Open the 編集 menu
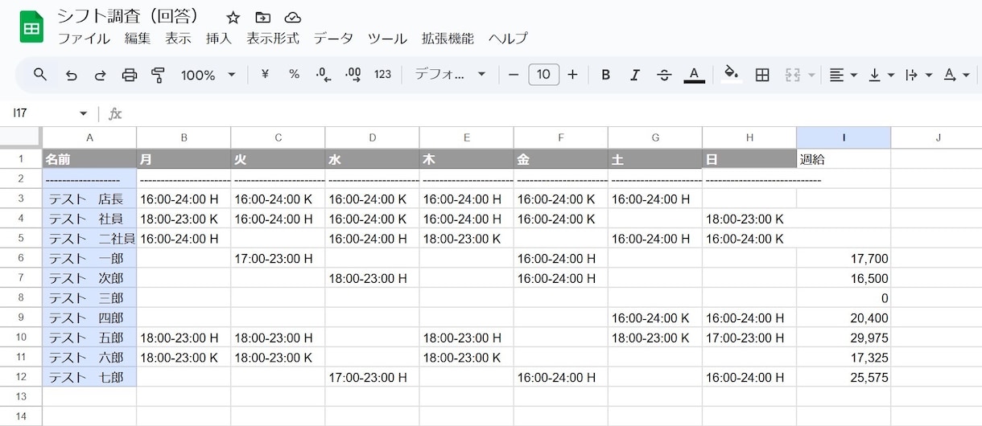 [x=138, y=38]
